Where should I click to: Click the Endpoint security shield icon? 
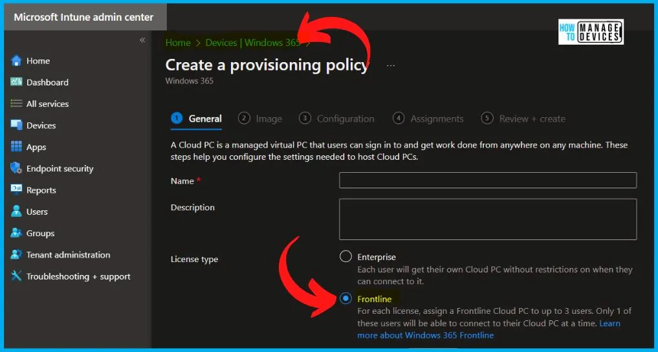tap(16, 169)
